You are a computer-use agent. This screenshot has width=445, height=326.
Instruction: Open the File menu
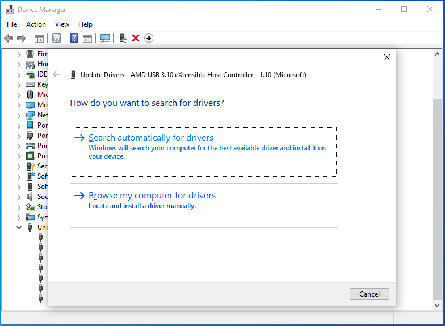pos(12,24)
